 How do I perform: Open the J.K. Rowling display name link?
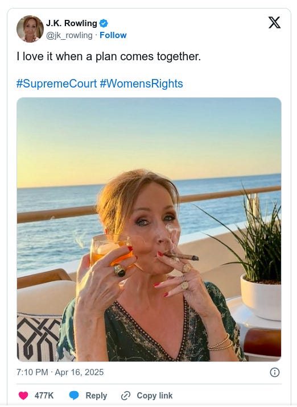(72, 23)
